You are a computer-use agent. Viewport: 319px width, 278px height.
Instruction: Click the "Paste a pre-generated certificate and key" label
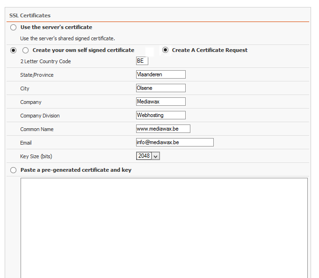coord(76,170)
